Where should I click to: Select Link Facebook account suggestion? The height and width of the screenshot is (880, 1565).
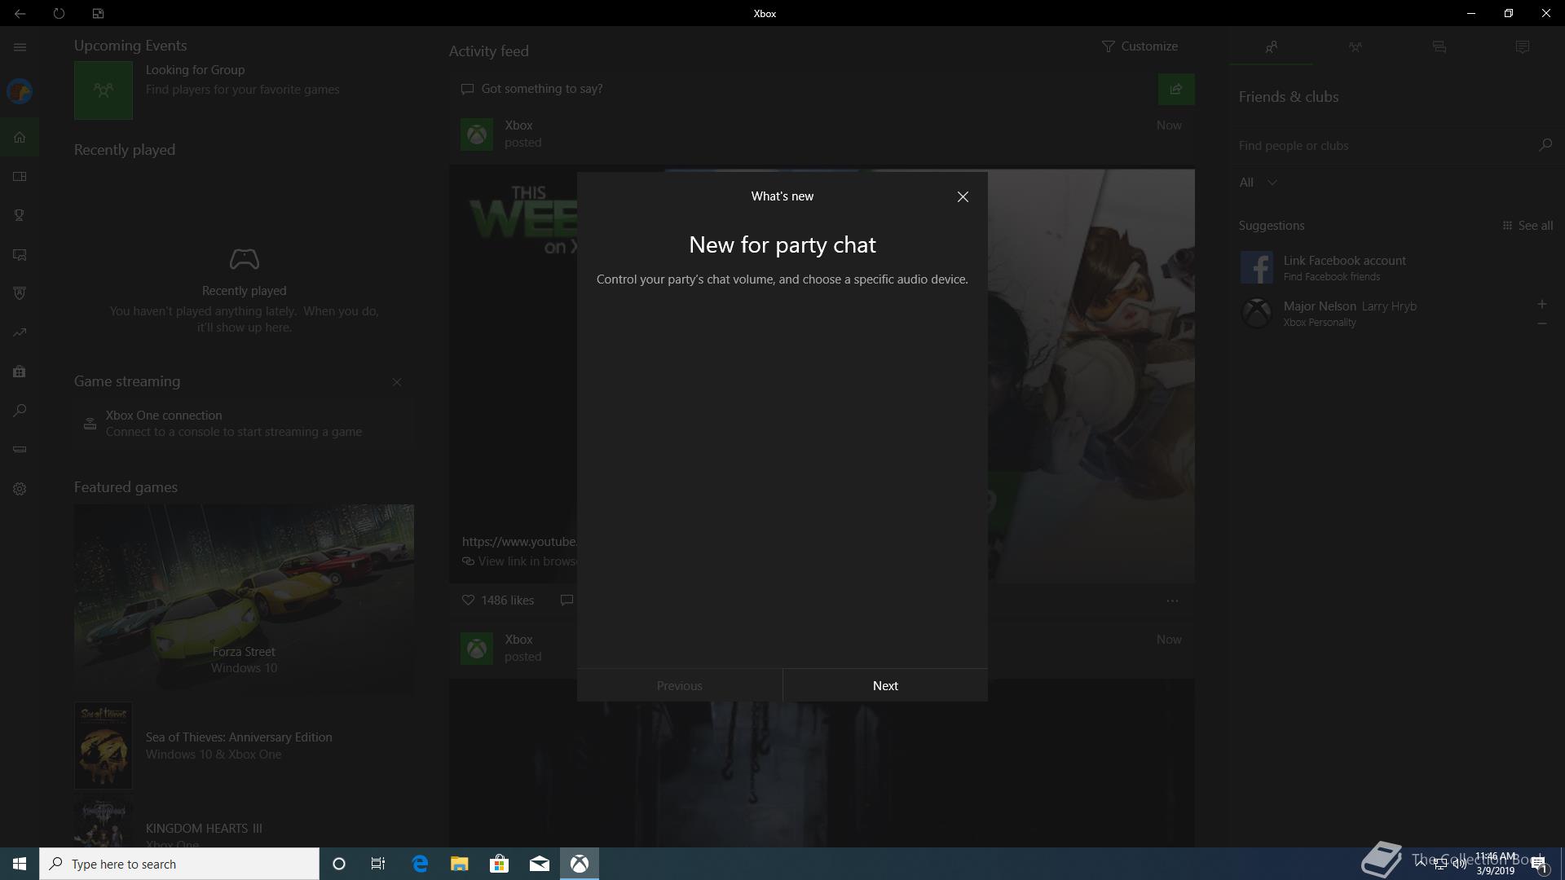tap(1395, 267)
